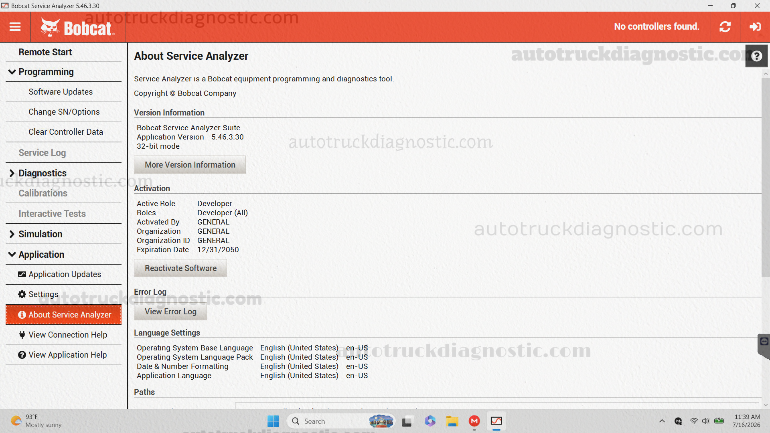Screen dimensions: 770x433
Task: Click the Application Updates envelope icon
Action: click(22, 274)
